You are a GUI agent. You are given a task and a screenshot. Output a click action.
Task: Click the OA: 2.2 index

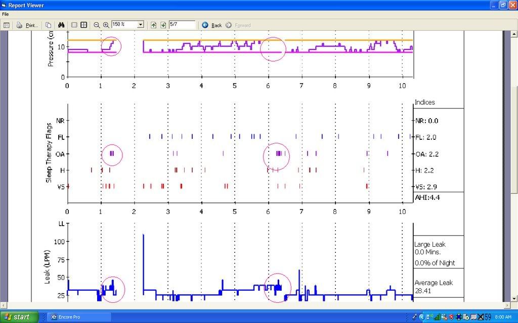(427, 154)
